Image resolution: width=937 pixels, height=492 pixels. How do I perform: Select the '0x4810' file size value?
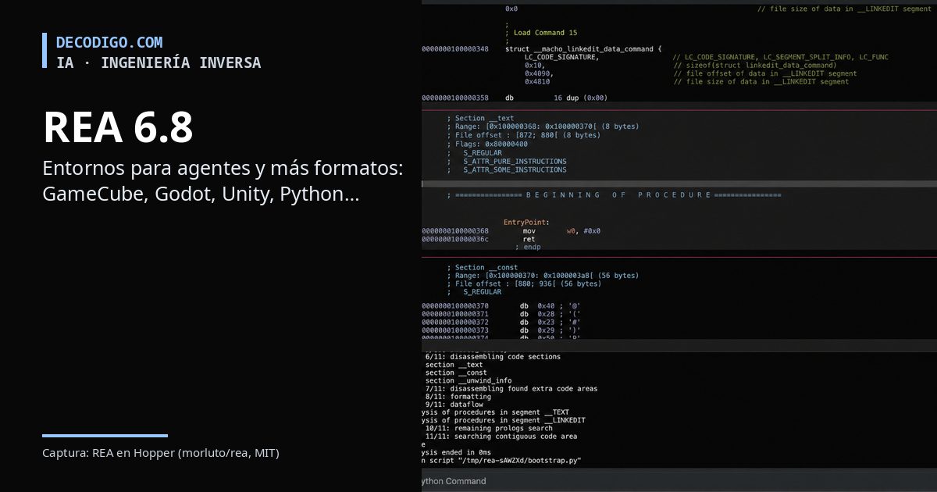pos(537,82)
